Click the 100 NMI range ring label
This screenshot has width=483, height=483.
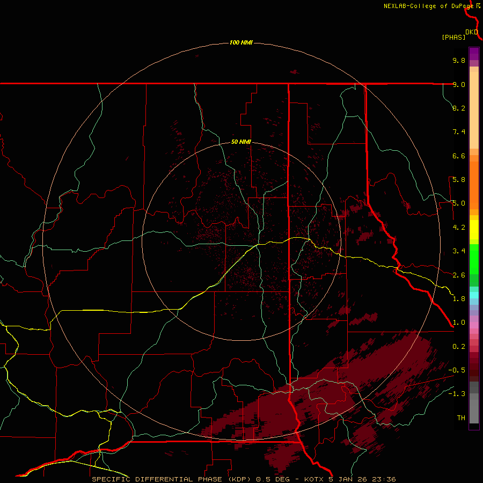(241, 42)
